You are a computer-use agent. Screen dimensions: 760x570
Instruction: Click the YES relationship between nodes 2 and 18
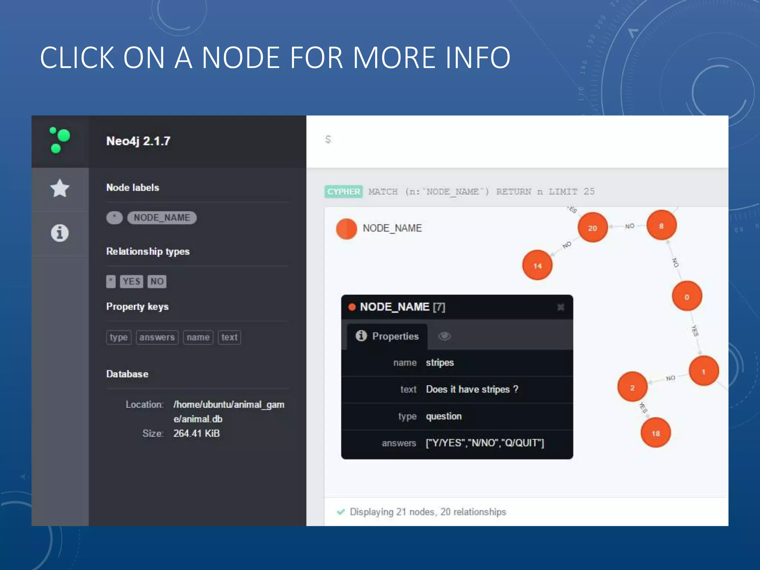[x=643, y=407]
